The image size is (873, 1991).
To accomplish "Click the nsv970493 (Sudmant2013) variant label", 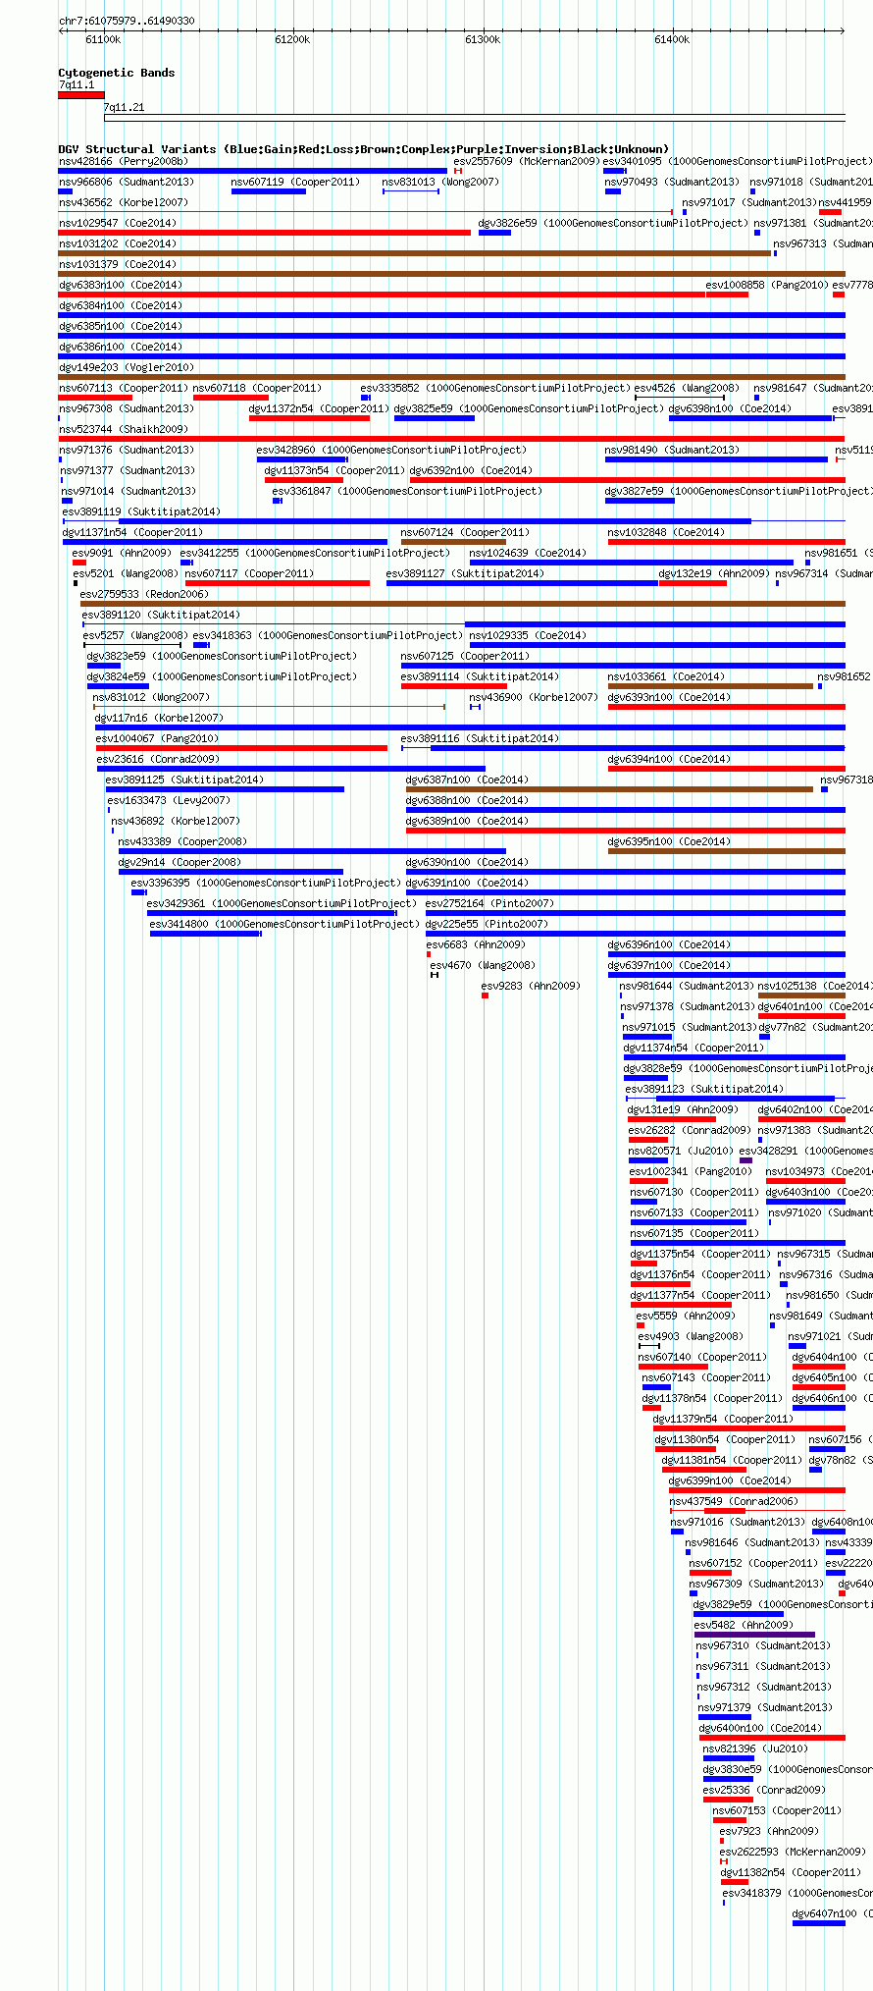I will [x=672, y=182].
